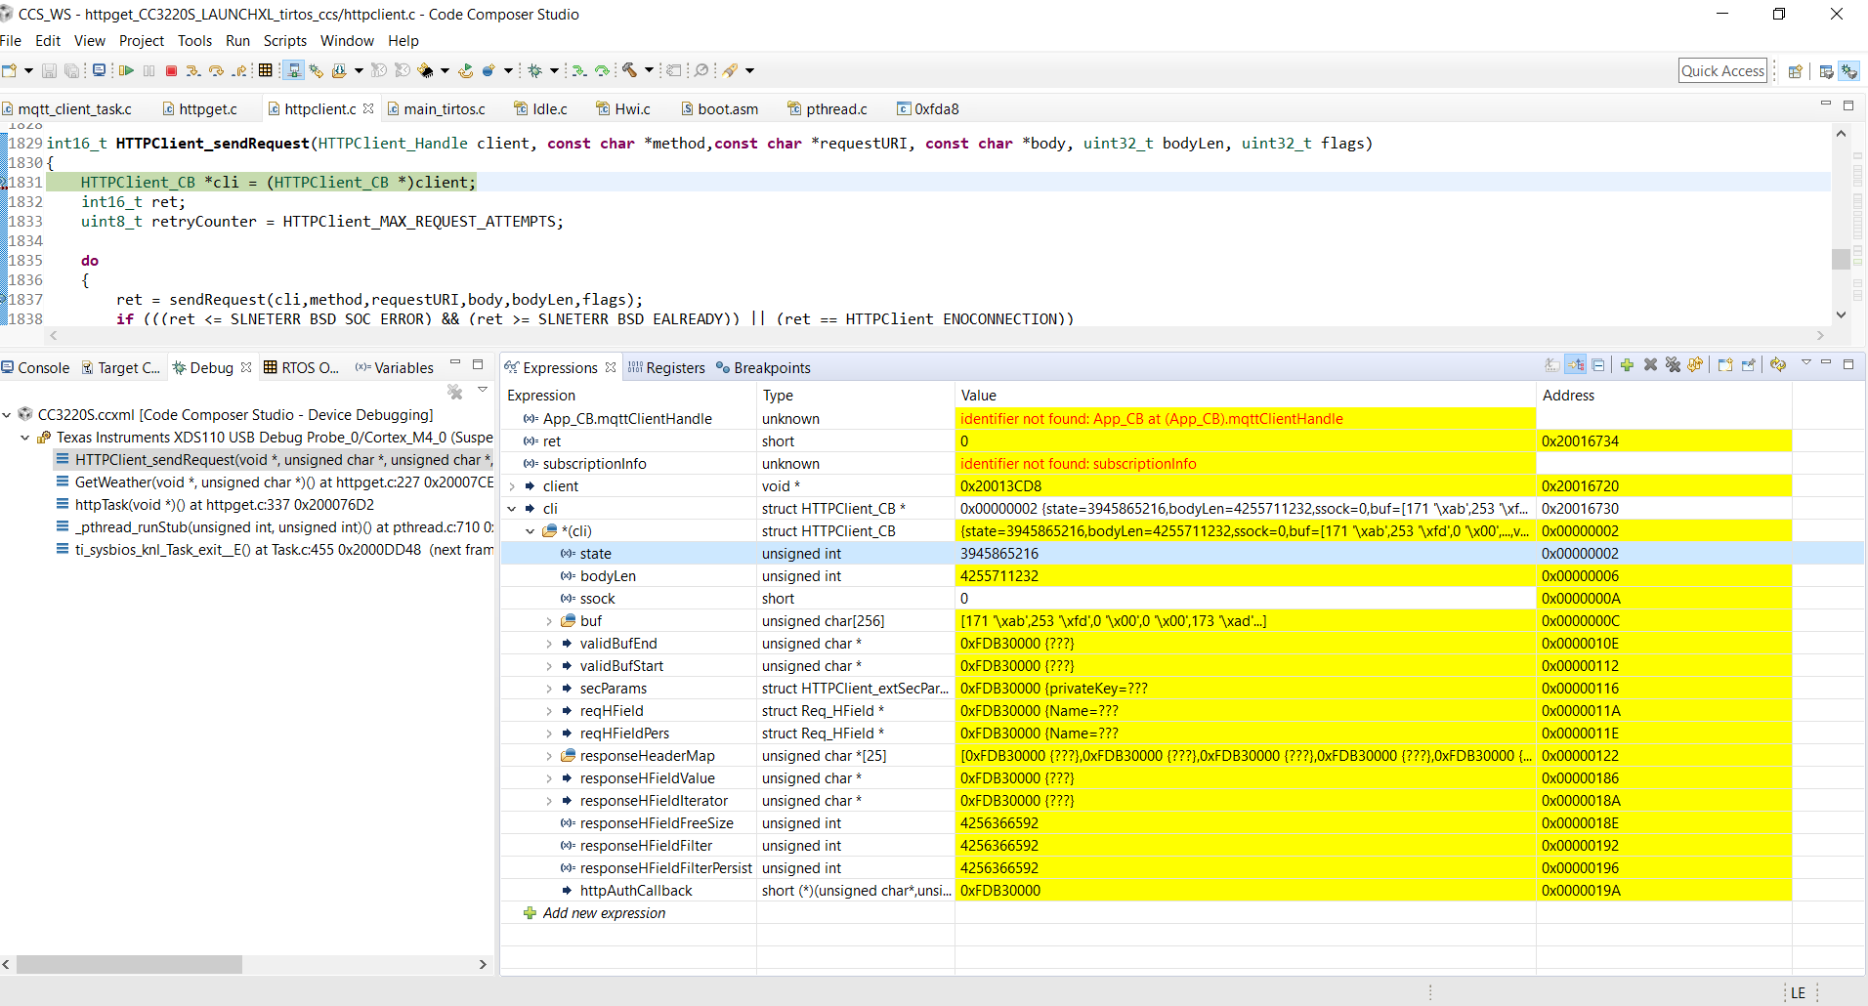This screenshot has width=1868, height=1006.
Task: Click the yellow arrows Refresh icon in Expressions
Action: tap(1778, 365)
